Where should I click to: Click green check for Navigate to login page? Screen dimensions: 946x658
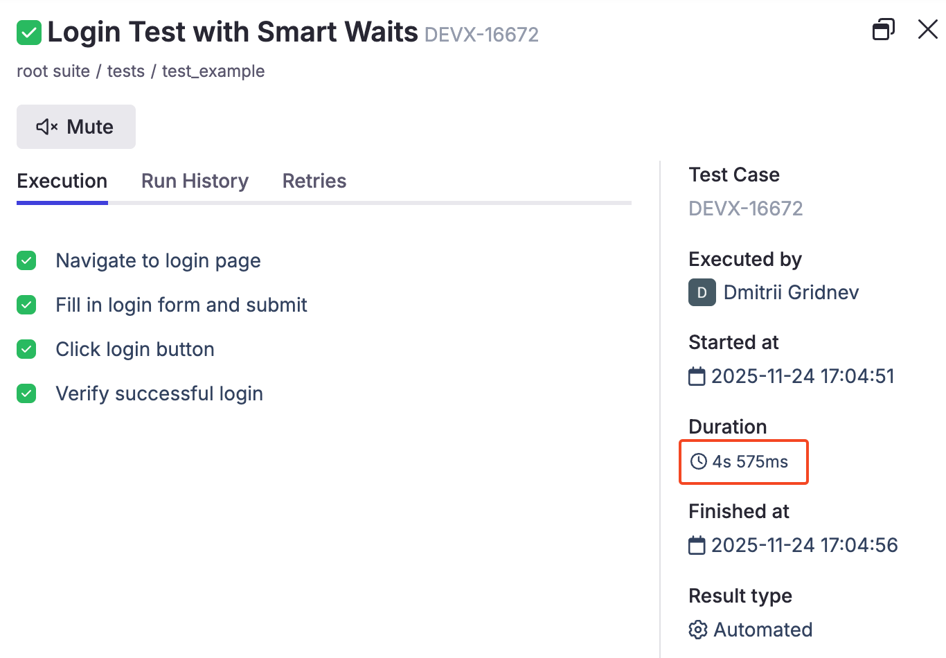[x=26, y=260]
